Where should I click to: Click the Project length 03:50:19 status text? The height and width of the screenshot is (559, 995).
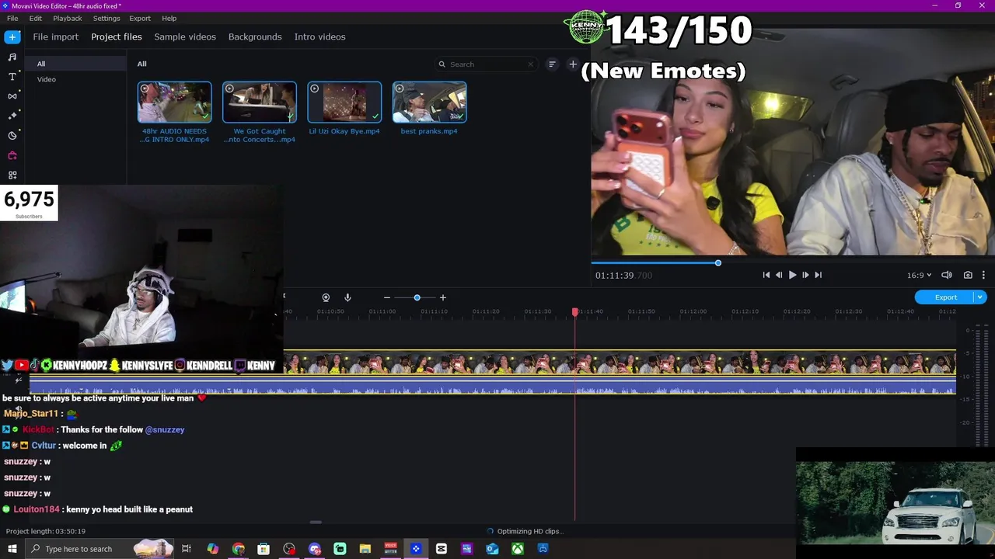coord(46,531)
